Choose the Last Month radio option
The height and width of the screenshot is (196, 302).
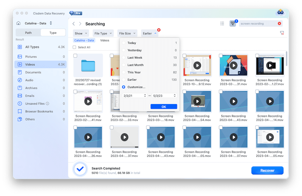pos(124,65)
